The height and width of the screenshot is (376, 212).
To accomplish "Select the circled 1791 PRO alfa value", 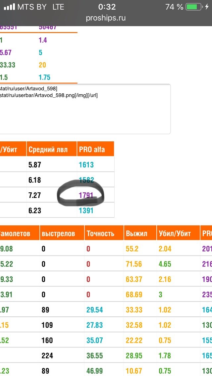I will [x=86, y=195].
